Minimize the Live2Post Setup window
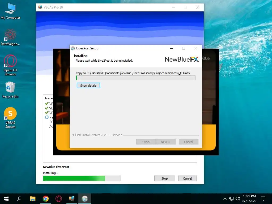The width and height of the screenshot is (272, 204). [172, 48]
